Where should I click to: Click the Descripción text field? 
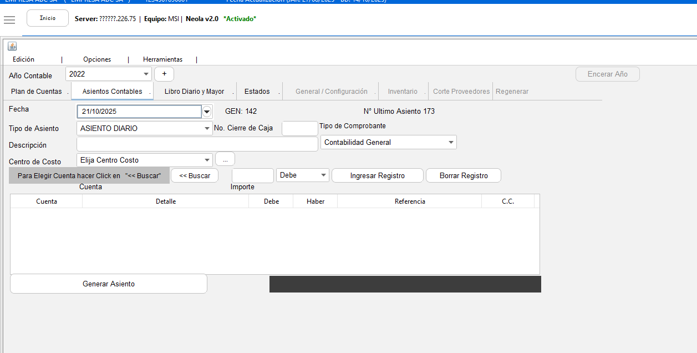(x=197, y=144)
